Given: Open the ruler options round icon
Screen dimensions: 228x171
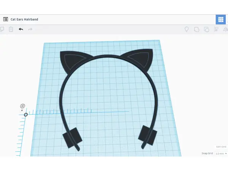Looking at the screenshot, I should coord(22,106).
